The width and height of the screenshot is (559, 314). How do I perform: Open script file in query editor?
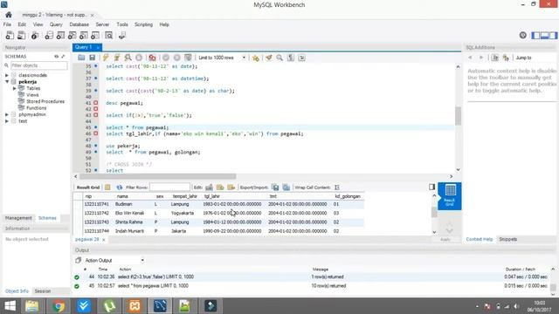[81, 58]
